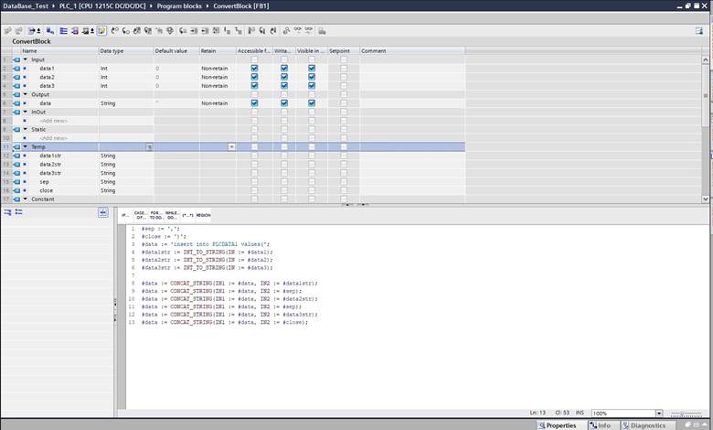Enable Setpoint checkbox for data2
The height and width of the screenshot is (430, 713).
(344, 77)
